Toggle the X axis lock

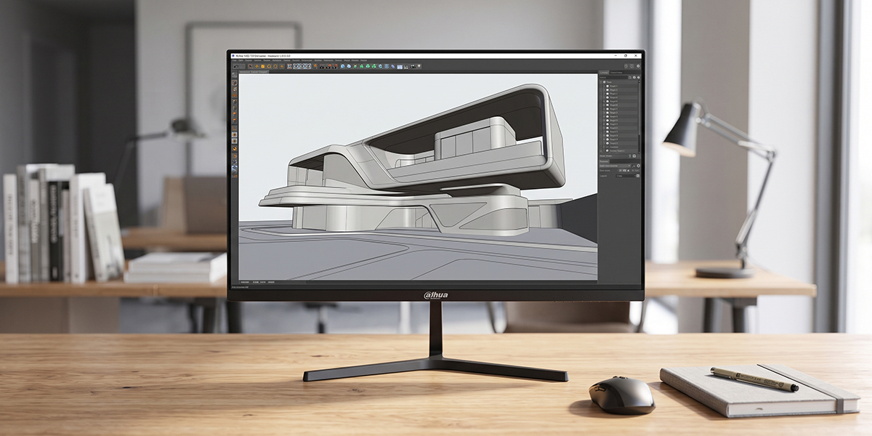pos(296,66)
